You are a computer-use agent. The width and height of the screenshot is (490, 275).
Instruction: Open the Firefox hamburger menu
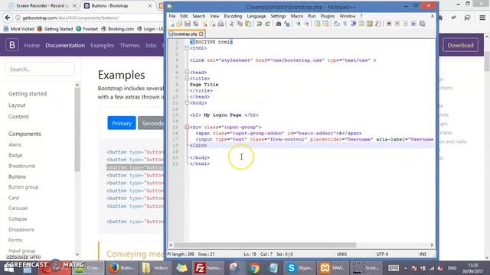tap(482, 18)
